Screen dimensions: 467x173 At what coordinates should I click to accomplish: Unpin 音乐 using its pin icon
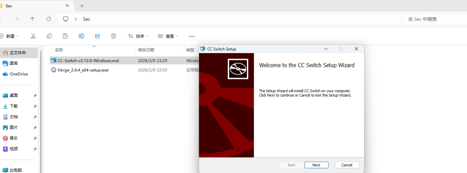(x=35, y=138)
